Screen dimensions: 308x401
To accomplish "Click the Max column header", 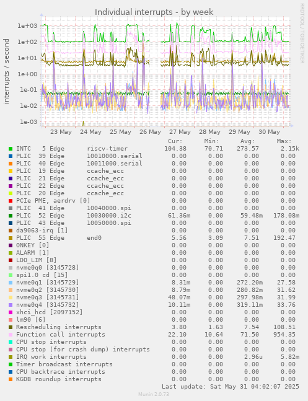I will click(284, 141).
